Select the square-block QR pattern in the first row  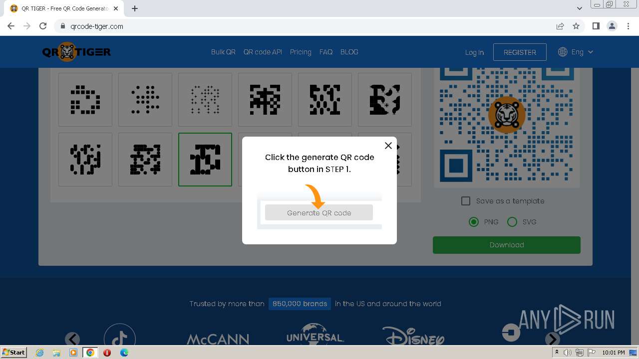[x=85, y=100]
